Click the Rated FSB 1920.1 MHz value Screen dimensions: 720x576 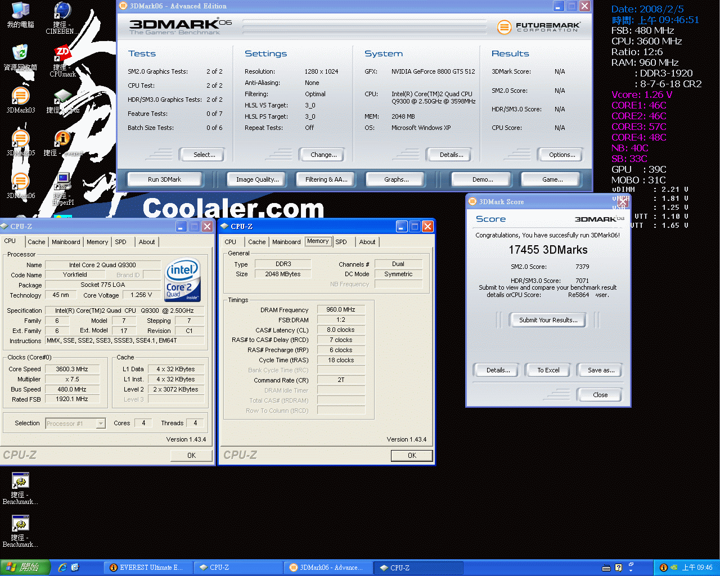click(72, 399)
